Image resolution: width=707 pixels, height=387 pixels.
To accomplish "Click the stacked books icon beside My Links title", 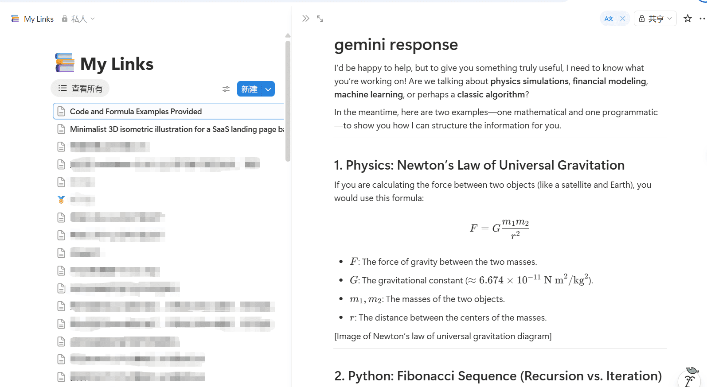I will [65, 63].
